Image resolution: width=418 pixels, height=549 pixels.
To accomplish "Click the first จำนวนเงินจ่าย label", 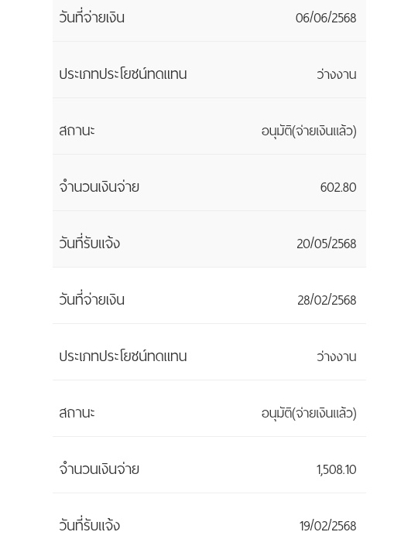I will click(99, 186).
